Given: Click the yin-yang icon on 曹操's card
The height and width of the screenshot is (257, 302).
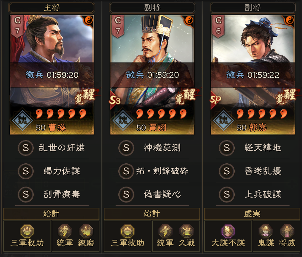Looking at the screenshot, I should (x=89, y=20).
